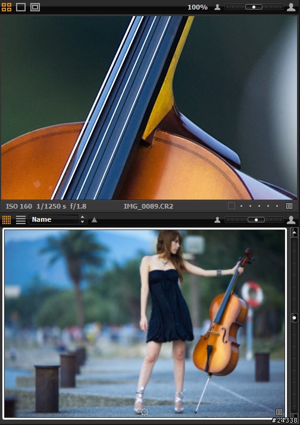The image size is (300, 425).
Task: Select the cellist photo thumbnail
Action: click(145, 323)
